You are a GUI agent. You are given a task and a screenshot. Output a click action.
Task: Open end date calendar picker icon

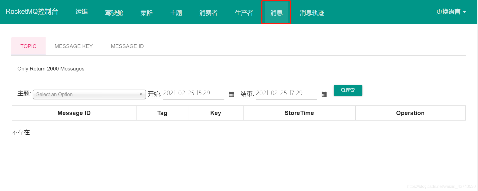point(324,94)
